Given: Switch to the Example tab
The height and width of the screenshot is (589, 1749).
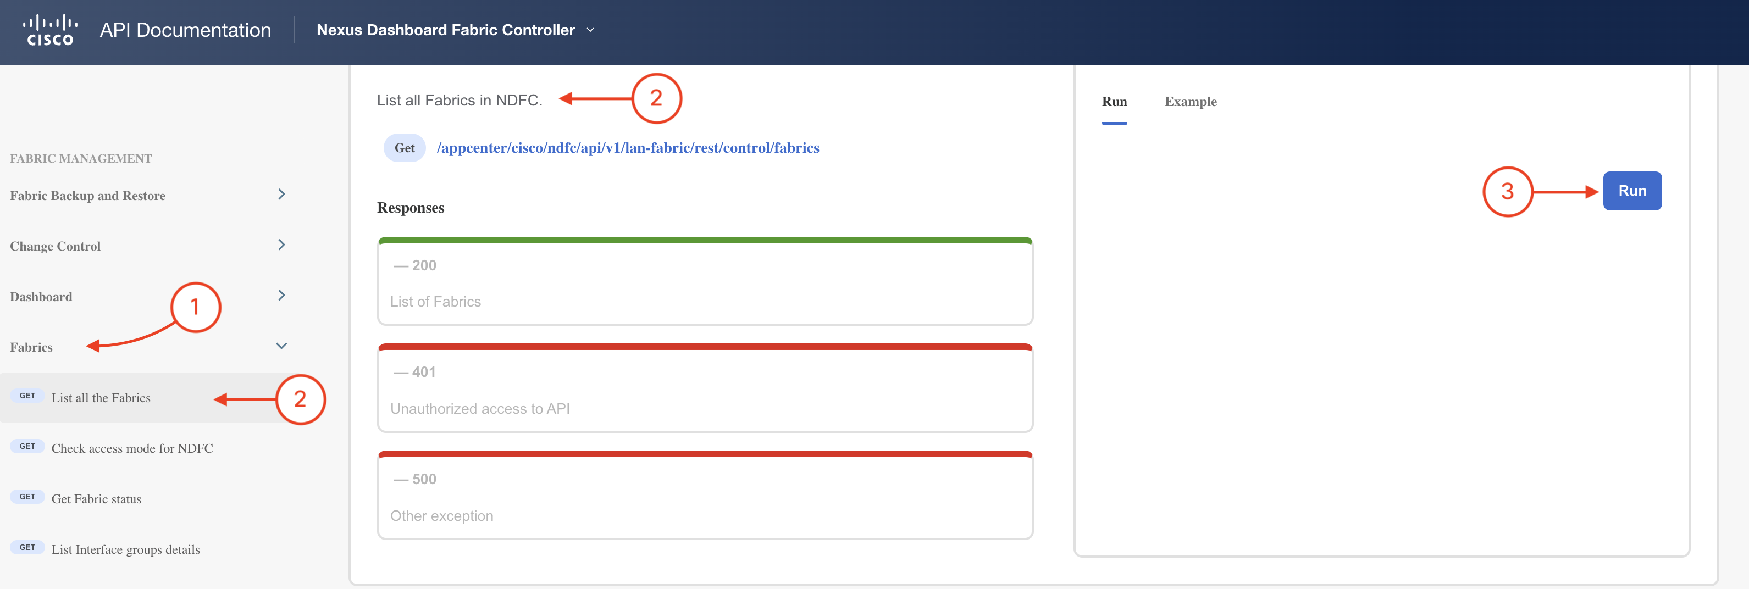Looking at the screenshot, I should pos(1191,102).
